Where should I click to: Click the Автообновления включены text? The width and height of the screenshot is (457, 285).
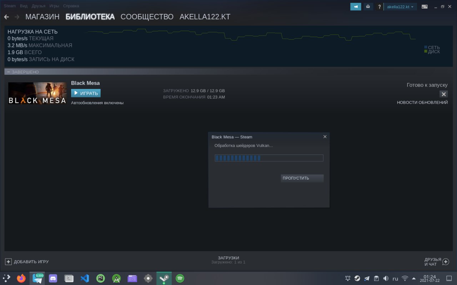tap(97, 103)
